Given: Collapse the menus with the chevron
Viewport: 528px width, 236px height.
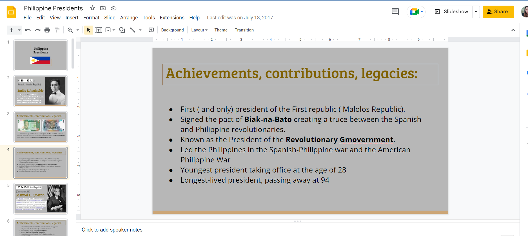Looking at the screenshot, I should [513, 30].
